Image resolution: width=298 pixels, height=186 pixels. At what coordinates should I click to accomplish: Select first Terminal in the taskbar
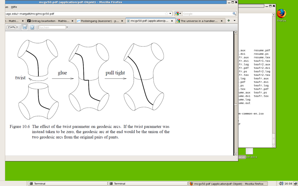point(68,183)
